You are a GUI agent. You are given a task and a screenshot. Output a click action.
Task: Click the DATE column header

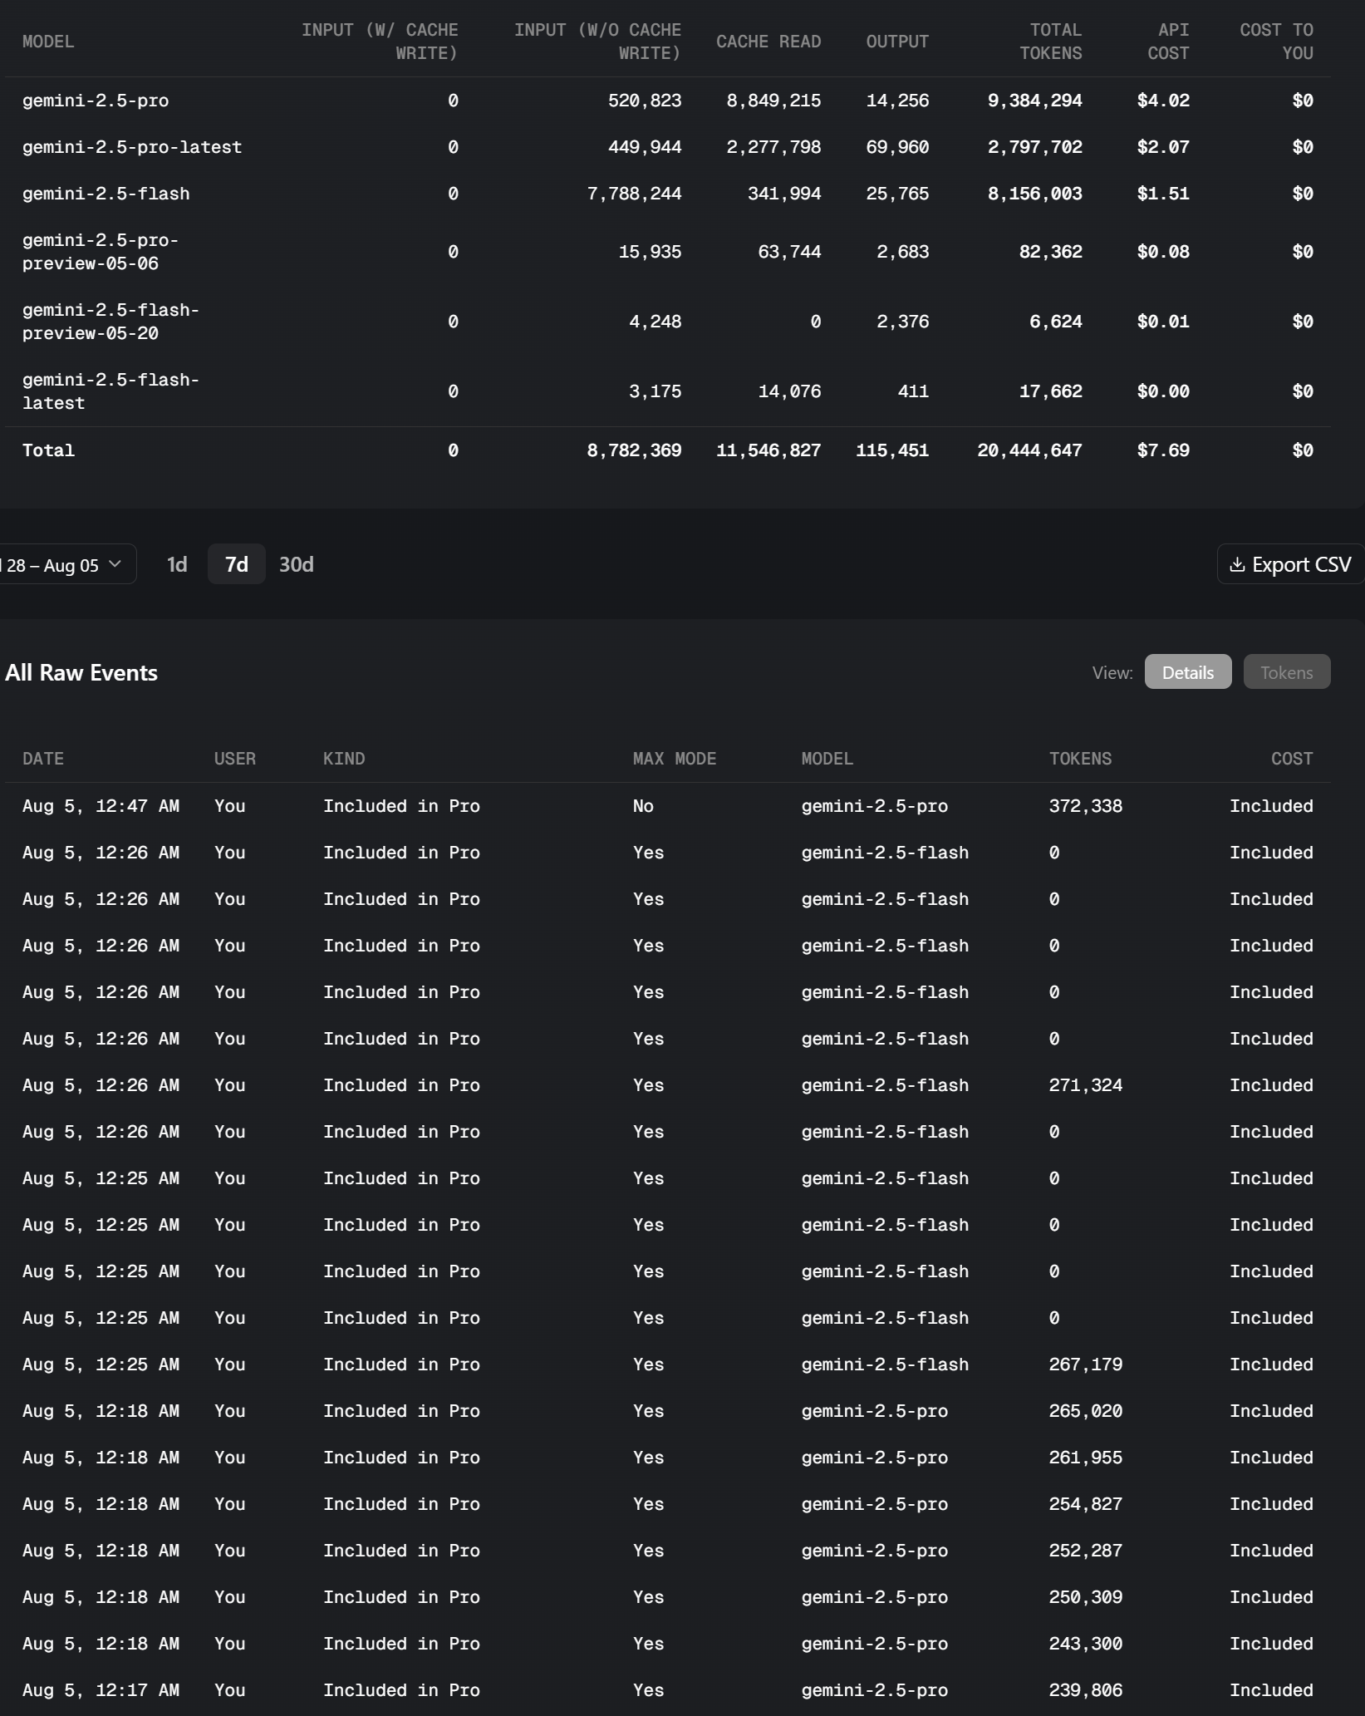[x=43, y=759]
